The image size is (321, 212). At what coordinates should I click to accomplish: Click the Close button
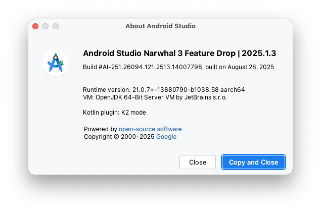pyautogui.click(x=198, y=162)
